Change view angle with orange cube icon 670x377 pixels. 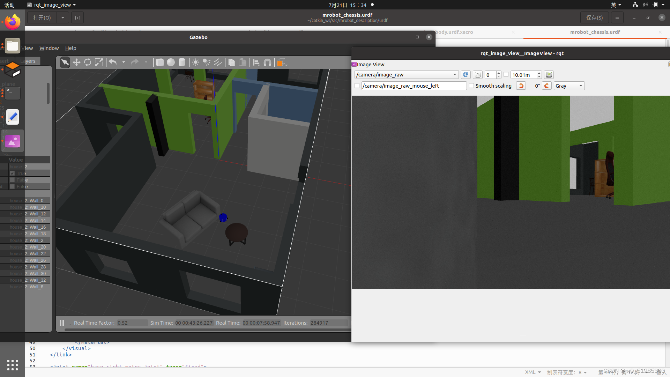click(x=281, y=62)
